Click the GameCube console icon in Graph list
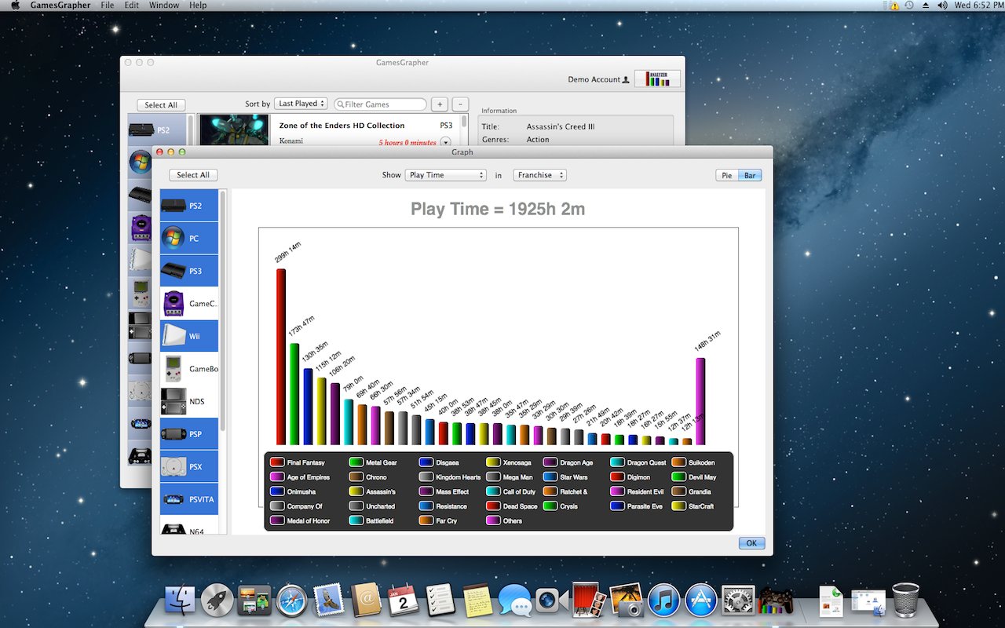Viewport: 1005px width, 628px height. 173,303
